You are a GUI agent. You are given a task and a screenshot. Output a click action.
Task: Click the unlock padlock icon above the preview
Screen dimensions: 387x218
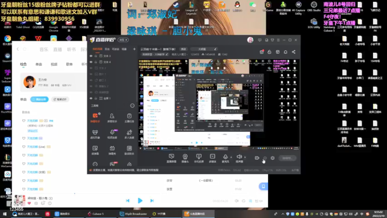coord(269,52)
